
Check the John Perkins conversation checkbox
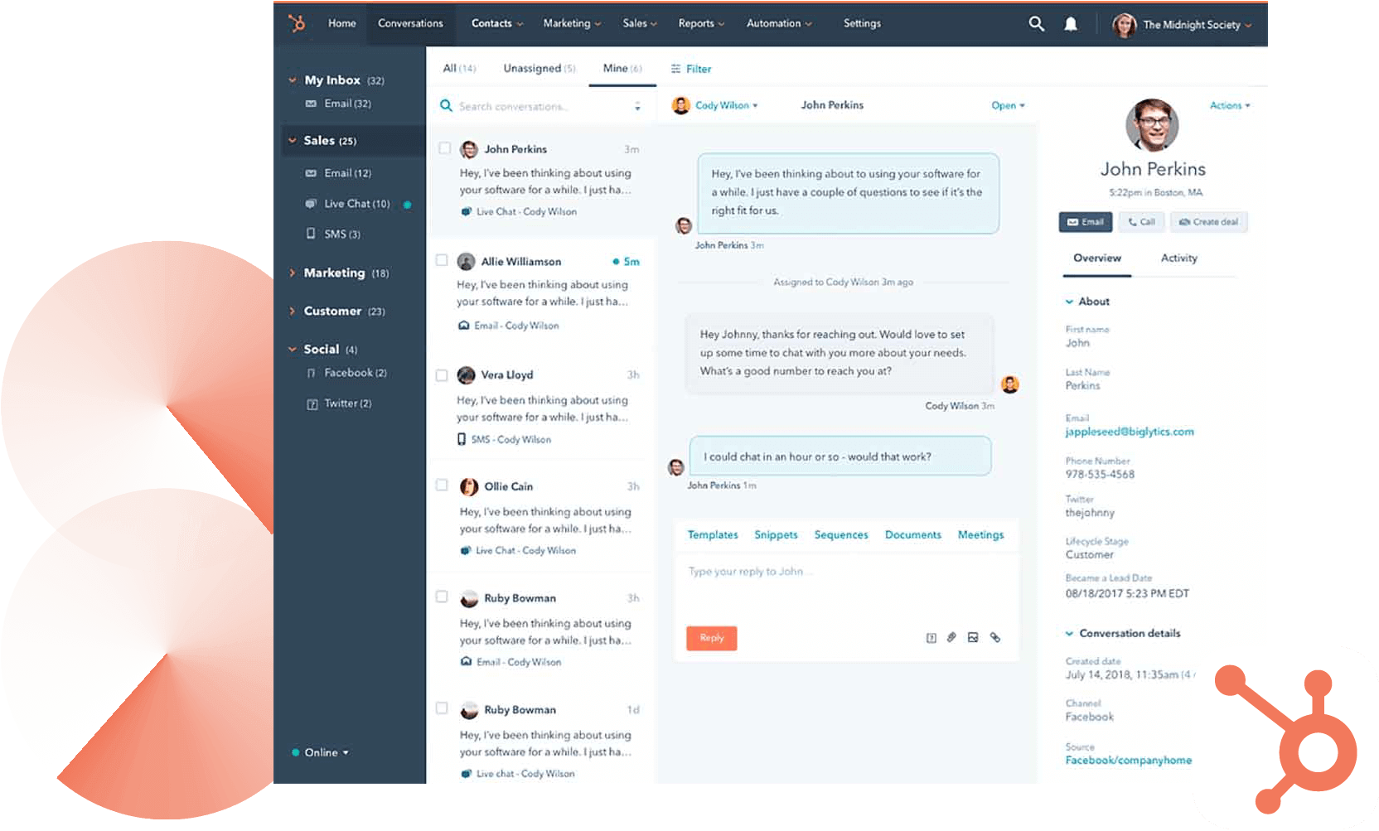pyautogui.click(x=444, y=148)
